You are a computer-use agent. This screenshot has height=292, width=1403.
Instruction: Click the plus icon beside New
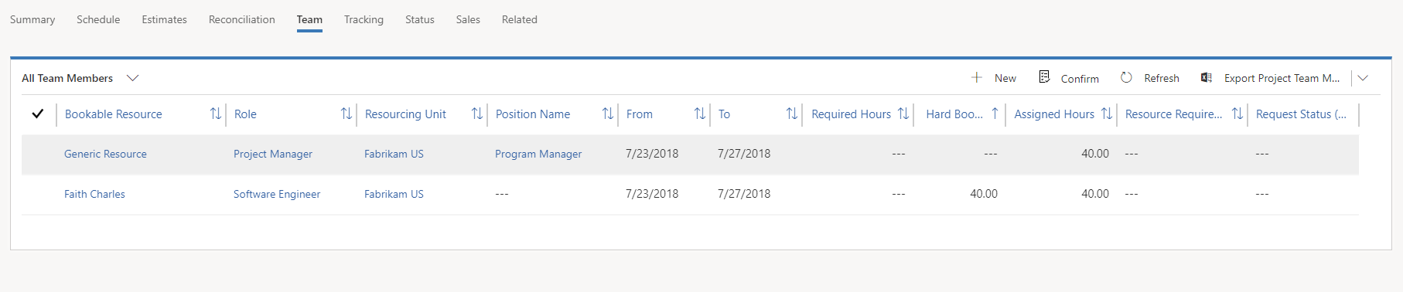[977, 77]
